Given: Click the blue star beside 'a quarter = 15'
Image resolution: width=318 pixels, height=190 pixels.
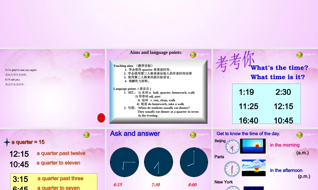Looking at the screenshot, I should pos(6,142).
